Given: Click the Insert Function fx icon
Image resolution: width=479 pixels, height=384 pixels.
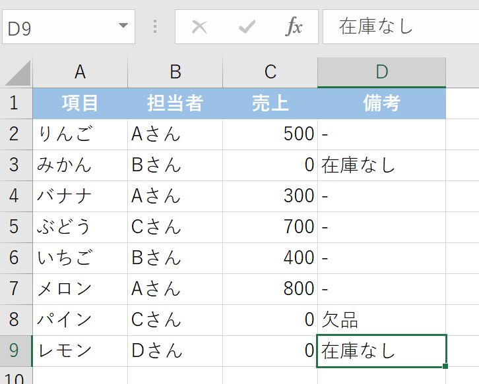Looking at the screenshot, I should click(294, 26).
